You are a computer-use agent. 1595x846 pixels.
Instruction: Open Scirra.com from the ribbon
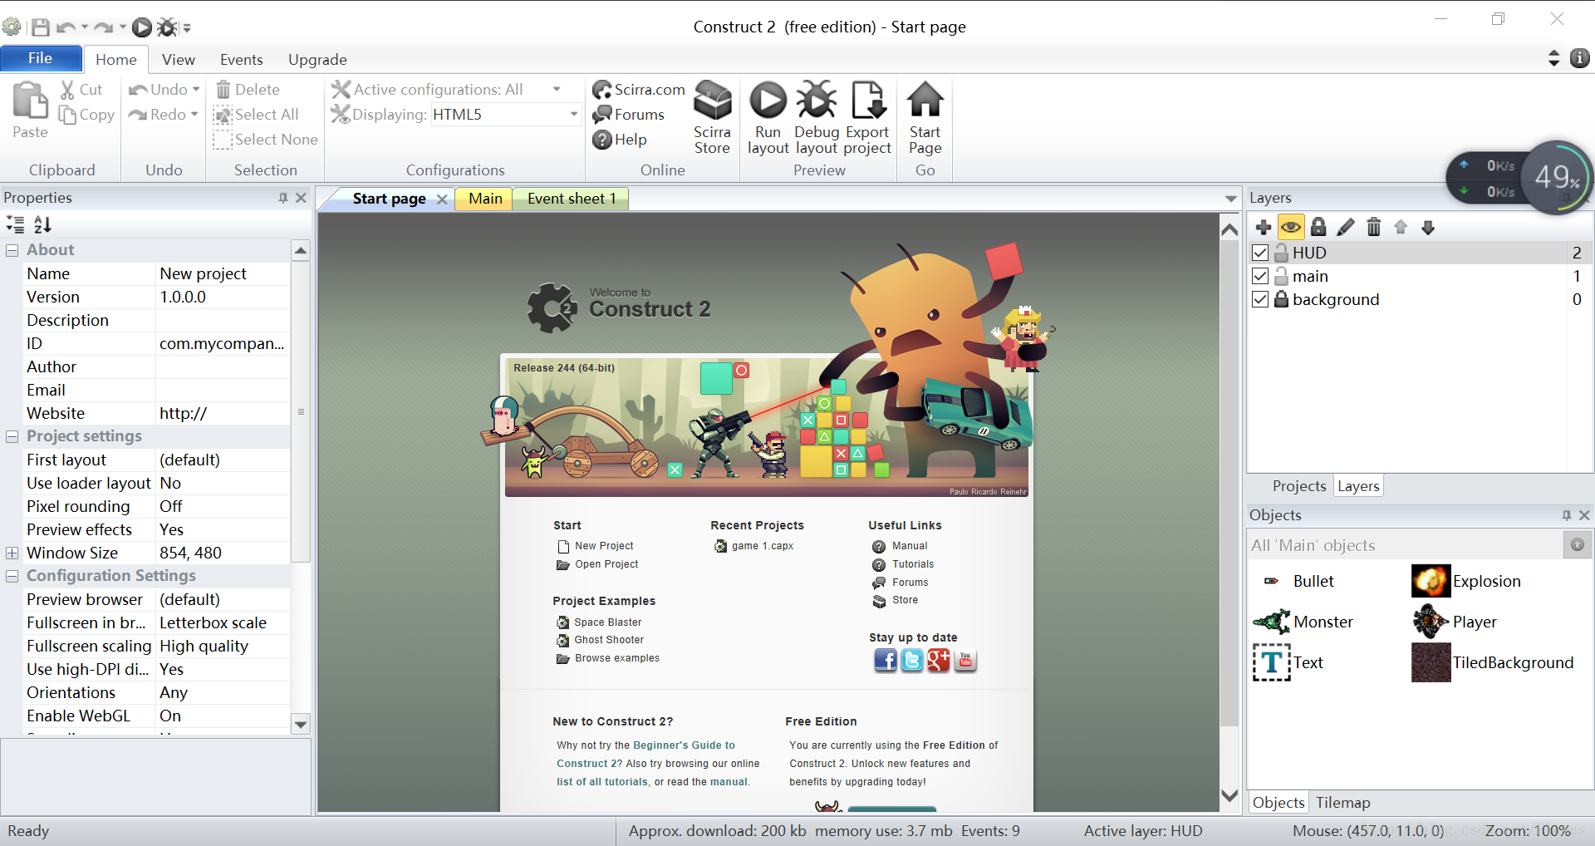pyautogui.click(x=639, y=89)
